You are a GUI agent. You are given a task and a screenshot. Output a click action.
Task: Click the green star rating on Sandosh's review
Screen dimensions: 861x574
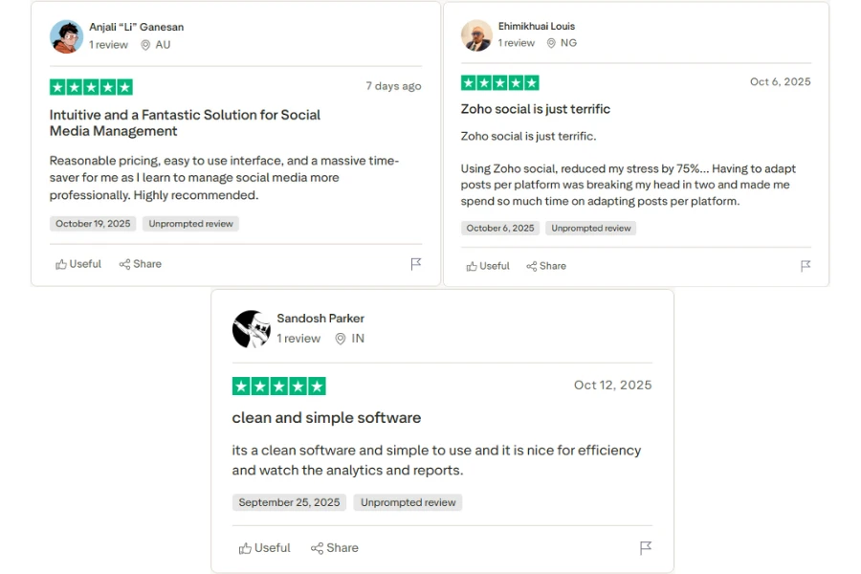278,386
